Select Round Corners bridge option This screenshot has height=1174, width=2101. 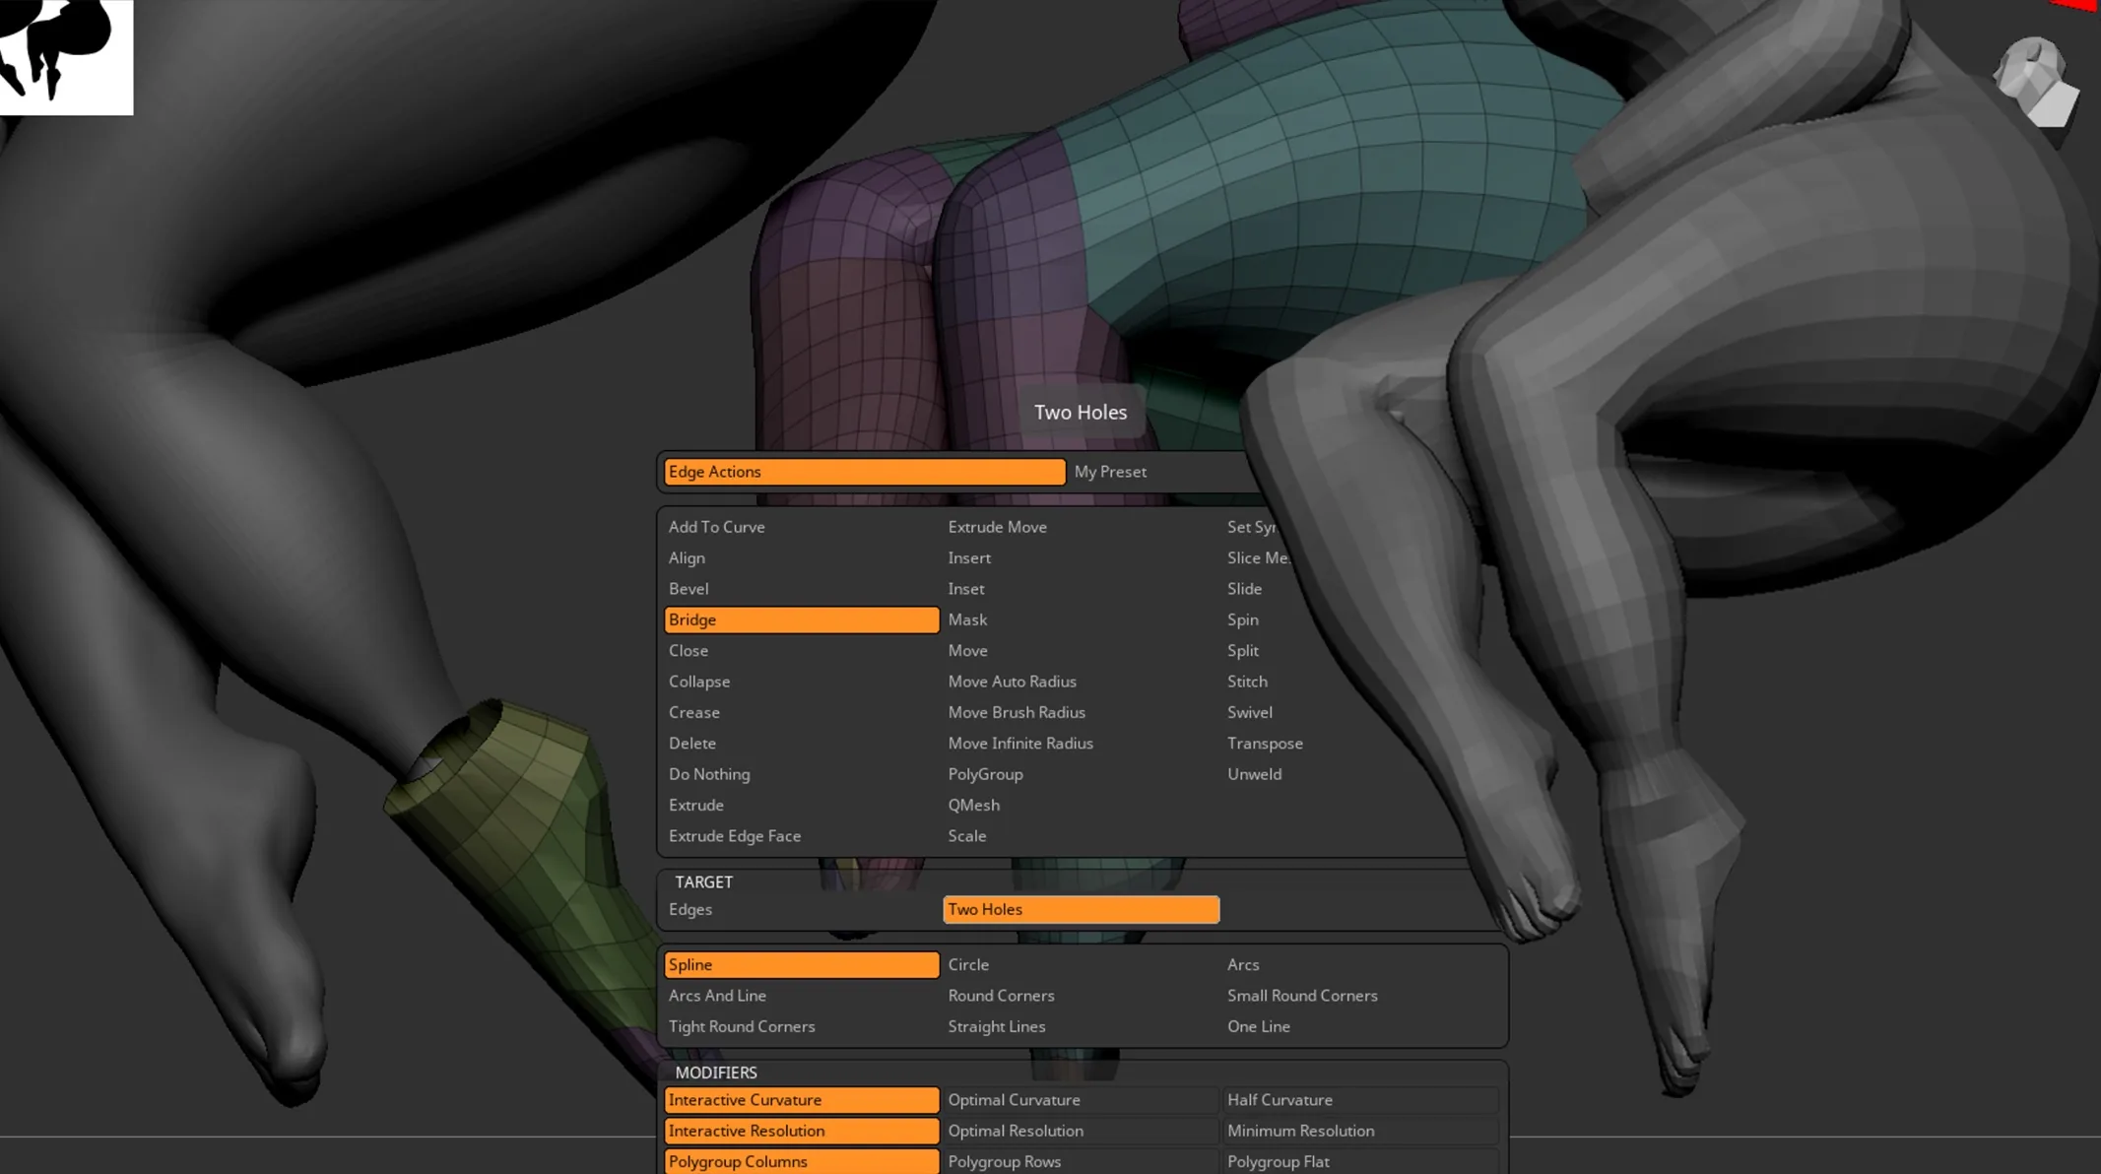pyautogui.click(x=1001, y=996)
